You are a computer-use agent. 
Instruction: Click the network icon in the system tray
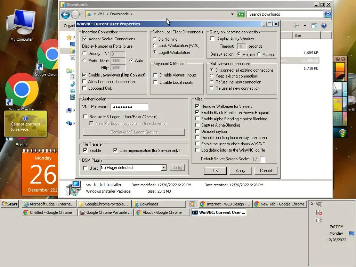click(319, 204)
